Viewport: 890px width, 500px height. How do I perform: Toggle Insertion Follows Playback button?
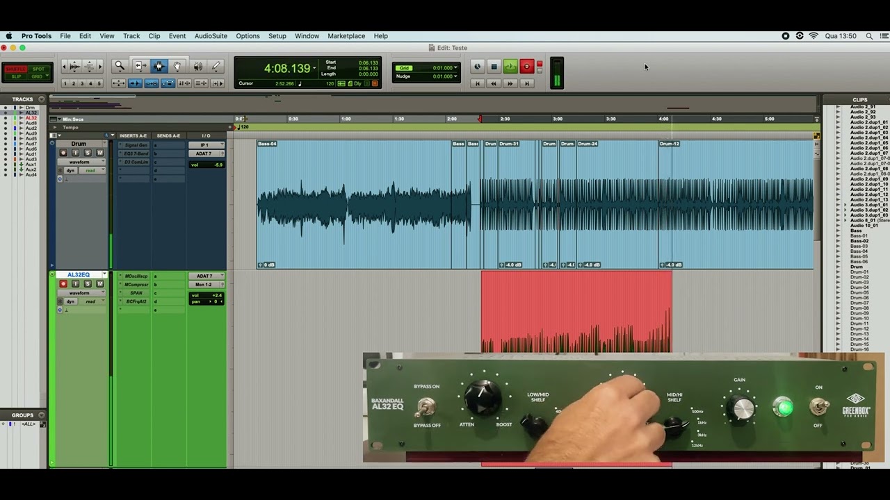(217, 83)
